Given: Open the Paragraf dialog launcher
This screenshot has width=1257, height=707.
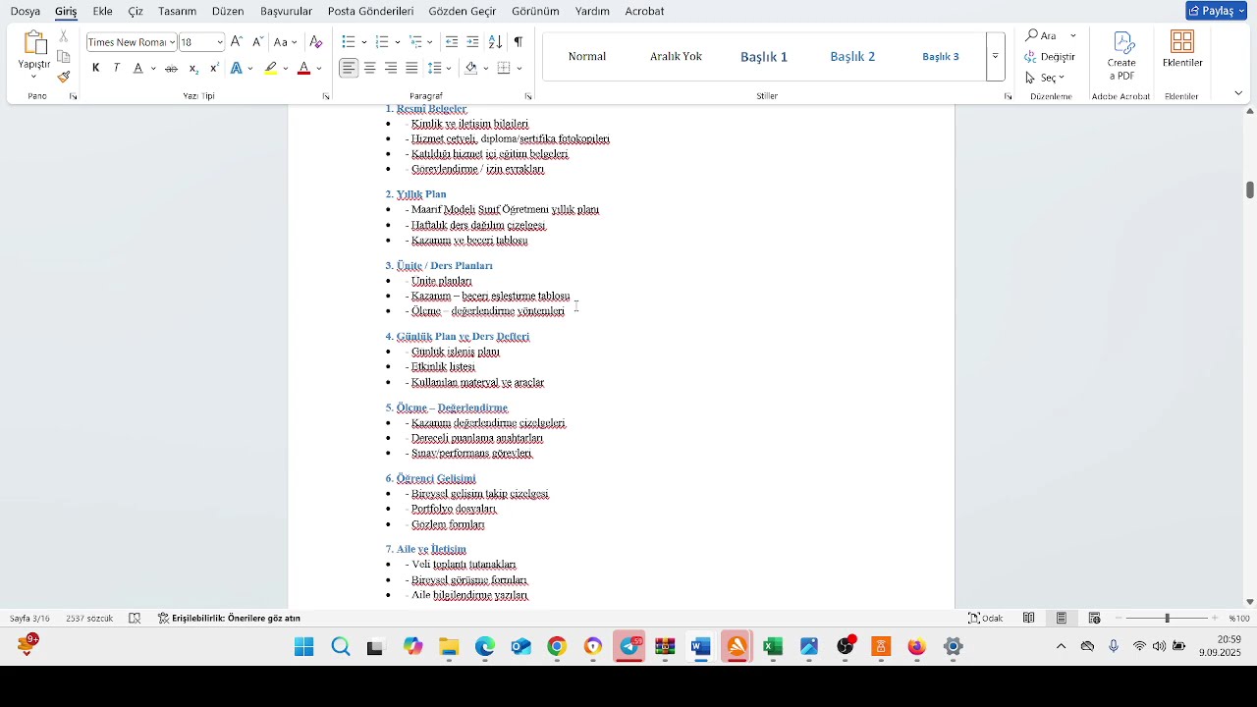Looking at the screenshot, I should point(528,96).
